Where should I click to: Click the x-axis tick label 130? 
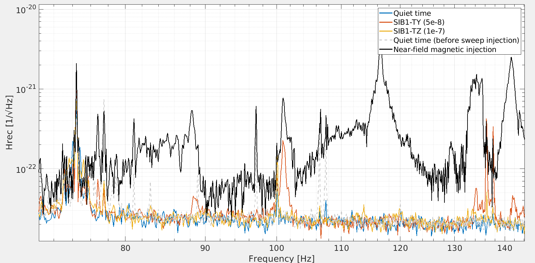pos(454,248)
